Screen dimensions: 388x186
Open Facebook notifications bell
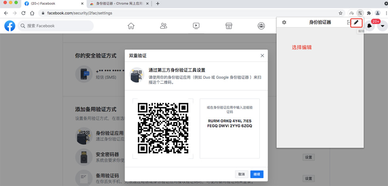pos(370,26)
